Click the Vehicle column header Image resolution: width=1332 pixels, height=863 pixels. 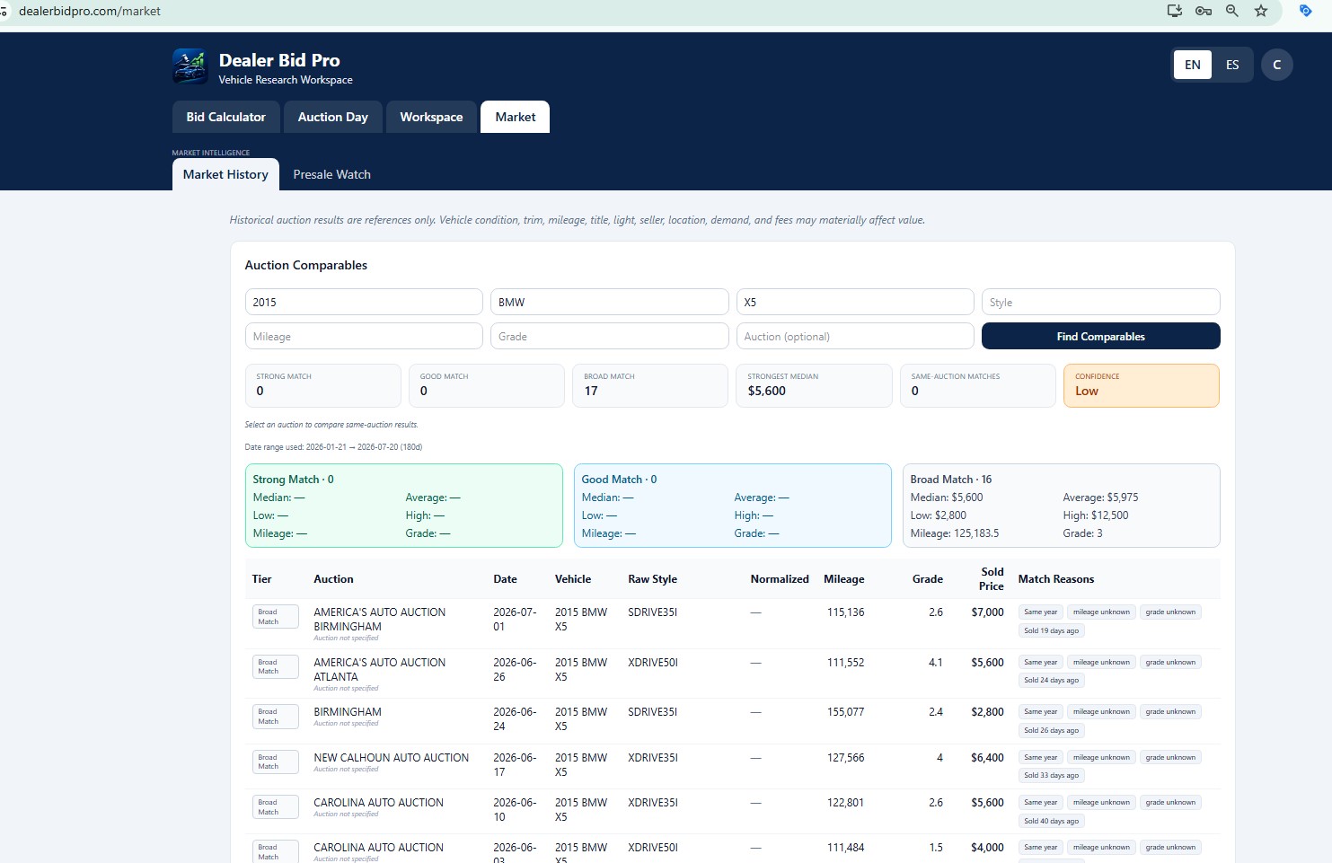point(573,579)
